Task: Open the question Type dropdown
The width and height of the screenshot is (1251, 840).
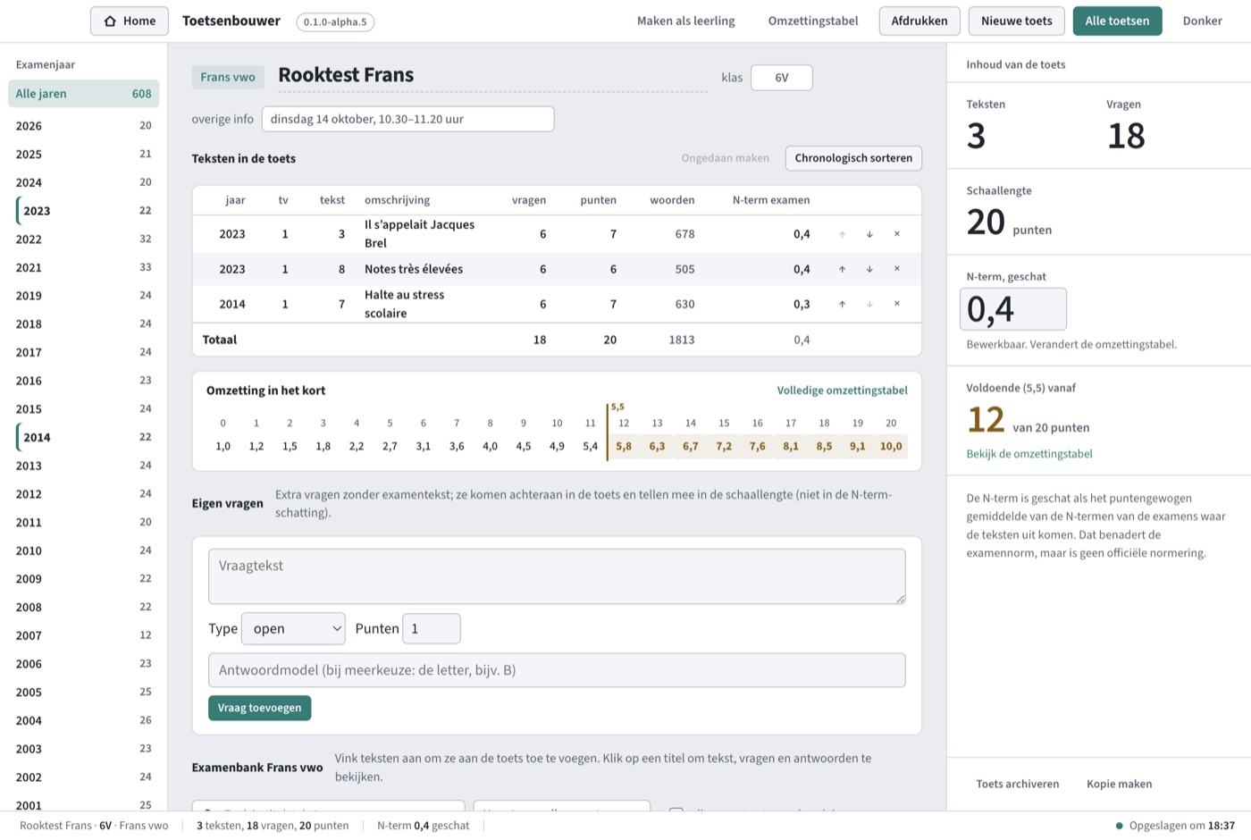Action: click(293, 628)
